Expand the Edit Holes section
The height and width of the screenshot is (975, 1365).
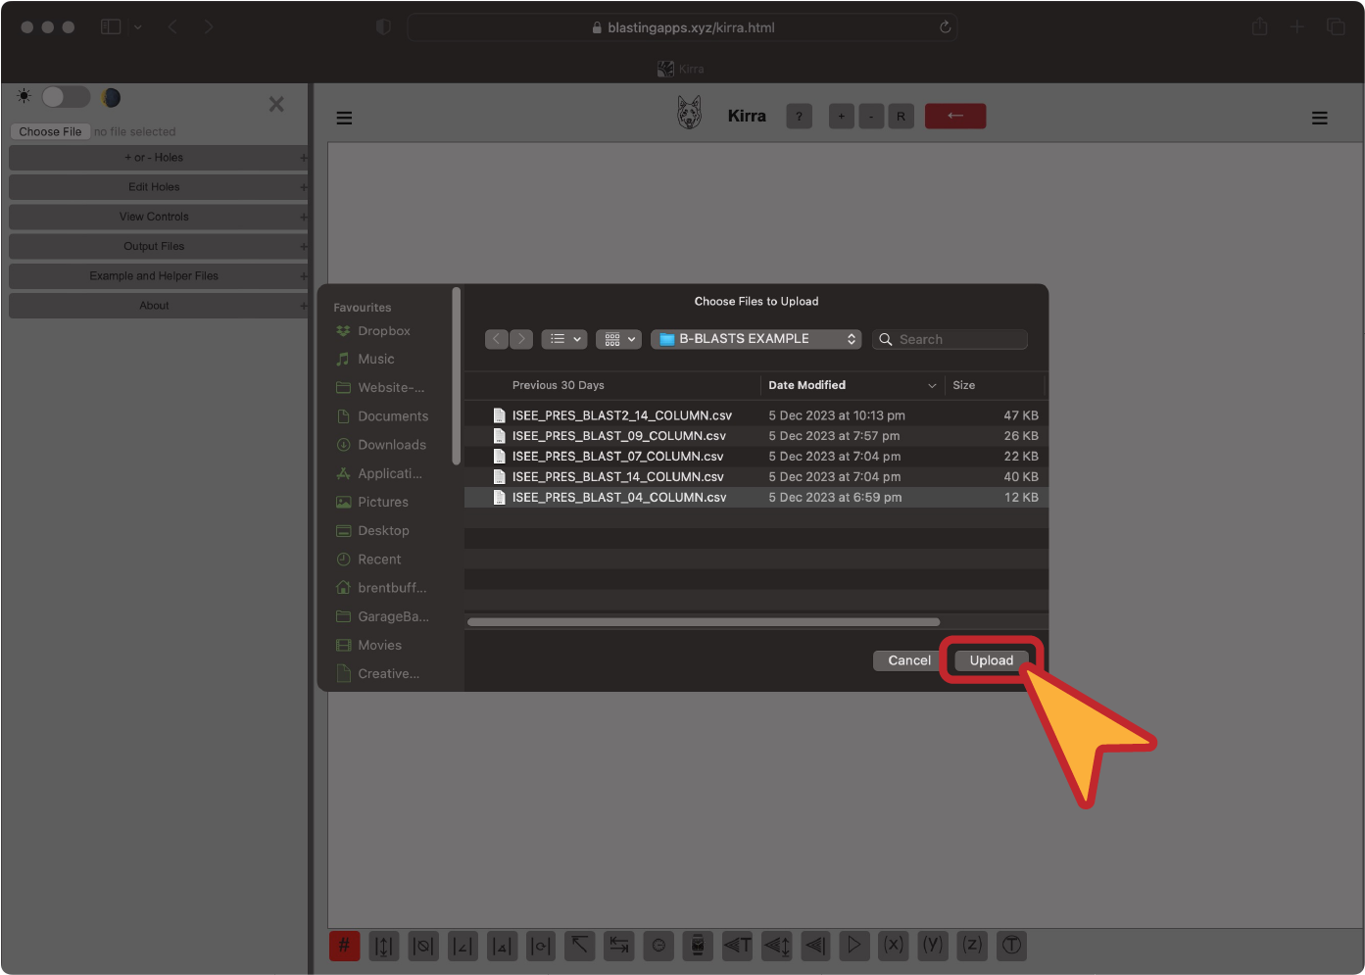(x=155, y=187)
